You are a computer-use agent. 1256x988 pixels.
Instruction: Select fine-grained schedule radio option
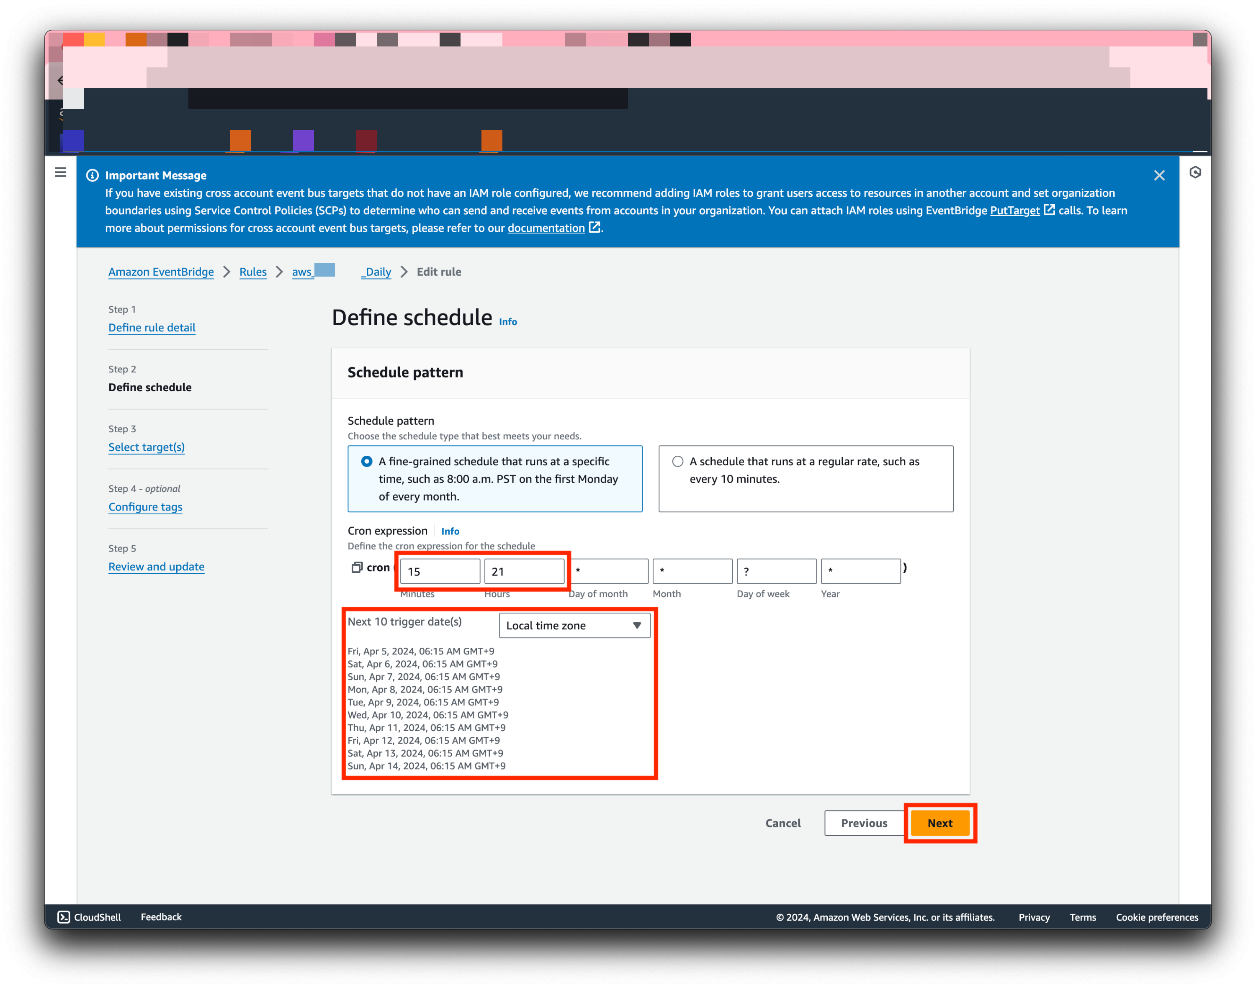(366, 462)
